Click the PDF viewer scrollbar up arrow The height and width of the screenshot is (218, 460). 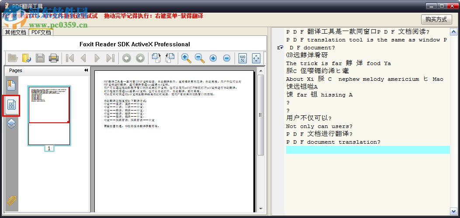[260, 71]
